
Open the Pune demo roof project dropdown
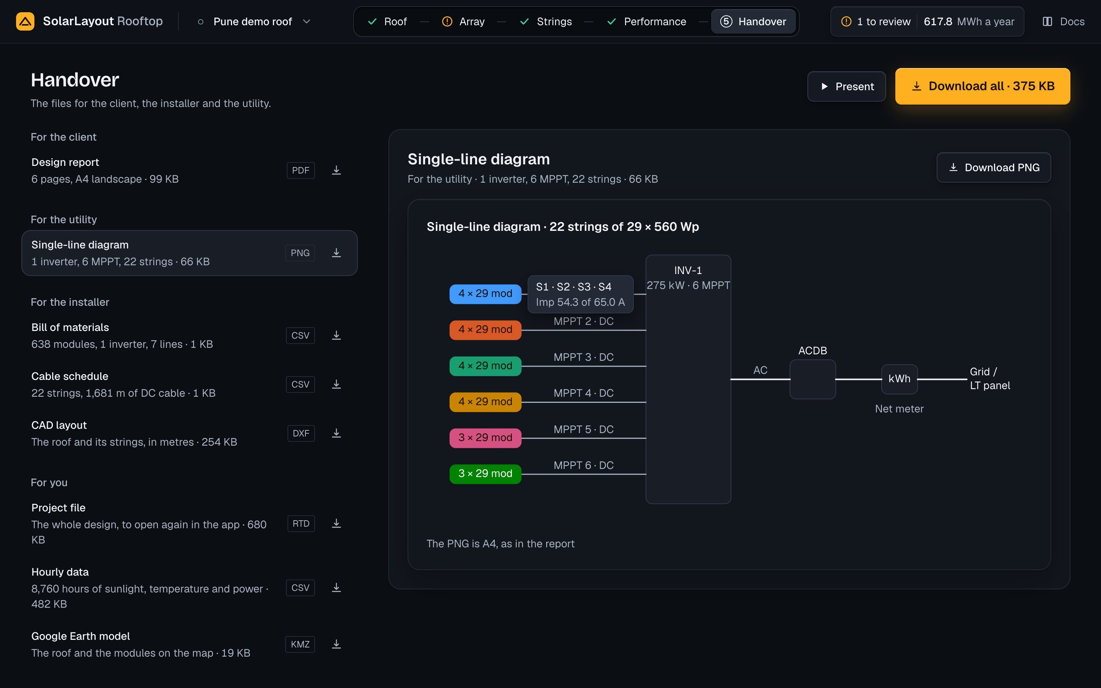[254, 21]
